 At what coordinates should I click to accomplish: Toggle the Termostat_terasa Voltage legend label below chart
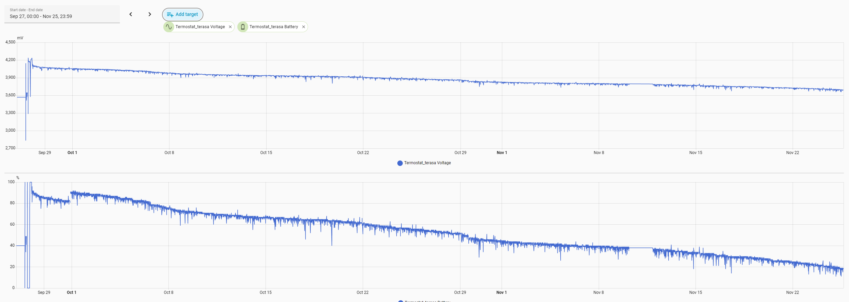click(428, 163)
